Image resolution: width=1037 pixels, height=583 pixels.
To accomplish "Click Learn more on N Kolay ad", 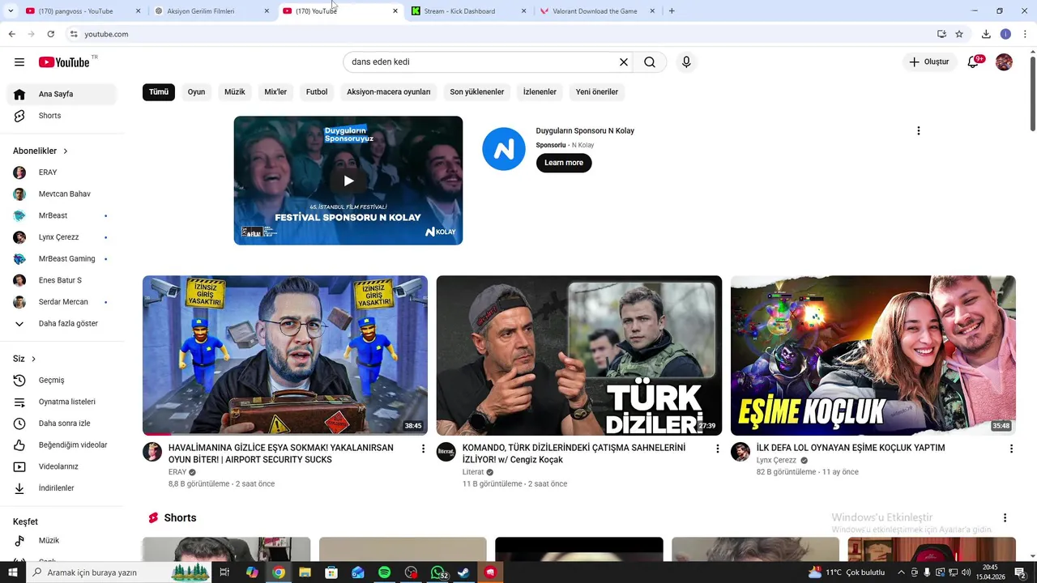I will point(564,163).
